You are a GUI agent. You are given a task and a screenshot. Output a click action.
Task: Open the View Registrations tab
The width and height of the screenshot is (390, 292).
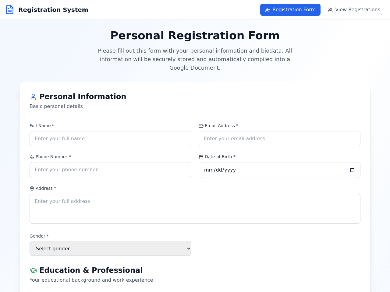354,10
